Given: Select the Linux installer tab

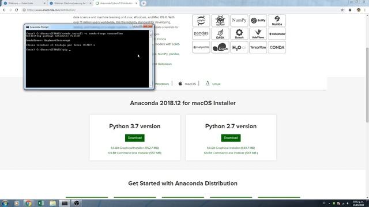Looking at the screenshot, I should pos(213,84).
